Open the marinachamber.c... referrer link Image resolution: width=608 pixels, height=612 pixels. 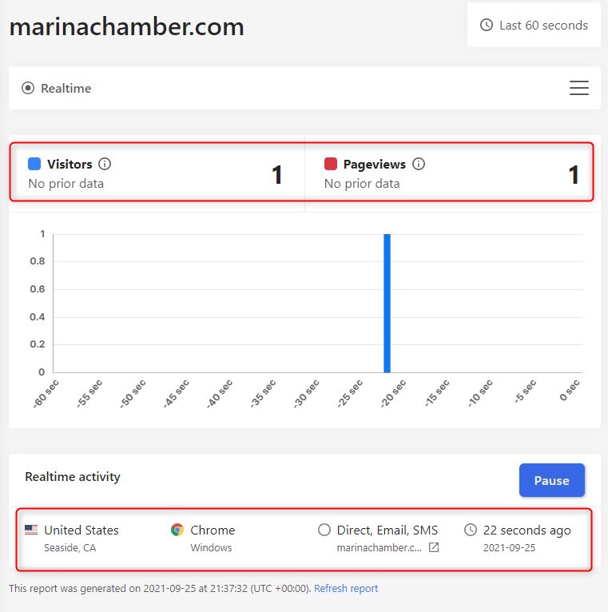click(379, 547)
